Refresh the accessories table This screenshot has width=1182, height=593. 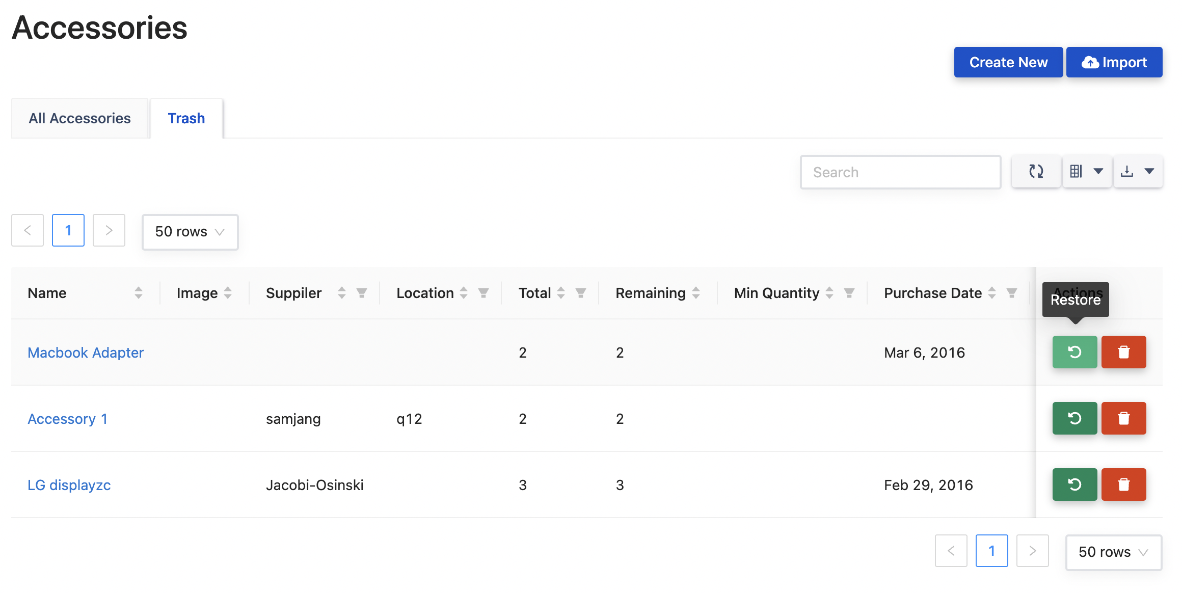pyautogui.click(x=1036, y=172)
